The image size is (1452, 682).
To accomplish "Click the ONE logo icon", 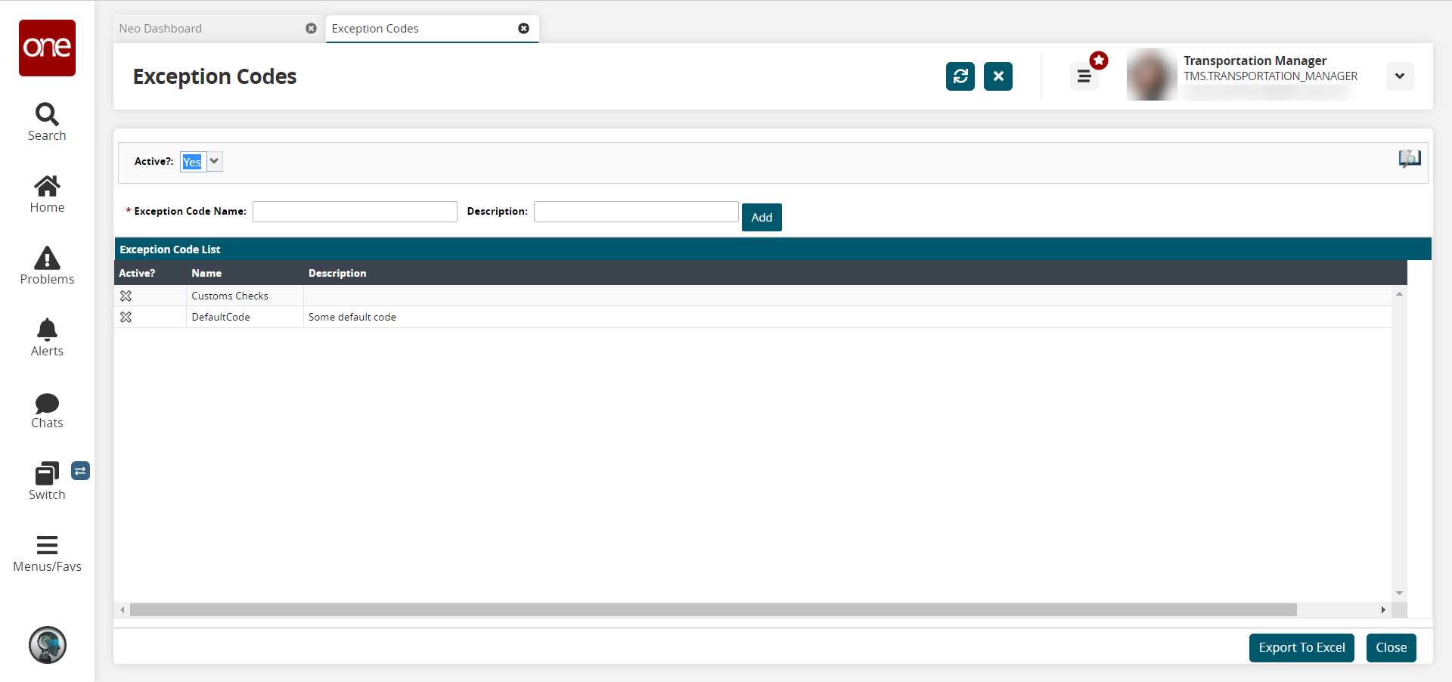I will pos(47,48).
